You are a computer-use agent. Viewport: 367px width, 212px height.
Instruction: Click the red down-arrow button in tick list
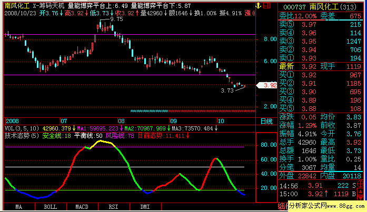click(x=361, y=198)
